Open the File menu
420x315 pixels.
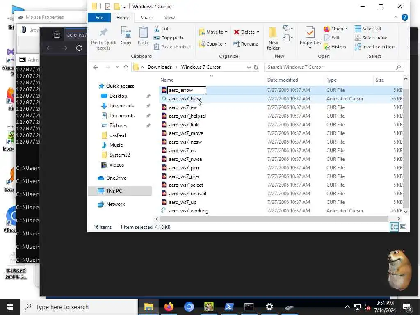click(x=99, y=17)
